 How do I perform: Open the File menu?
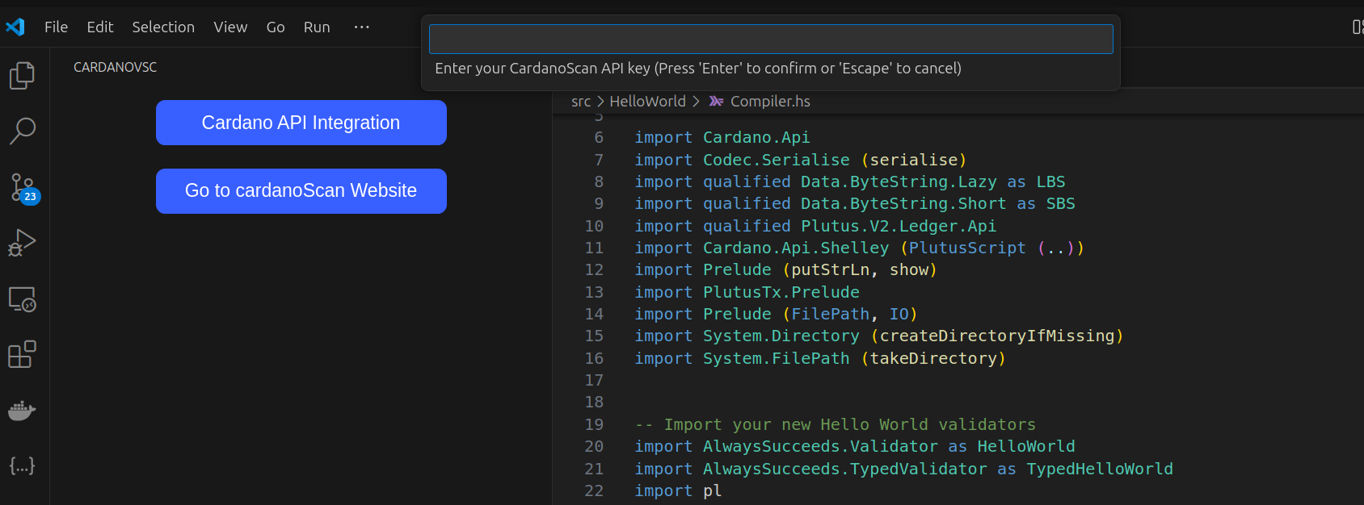click(56, 27)
